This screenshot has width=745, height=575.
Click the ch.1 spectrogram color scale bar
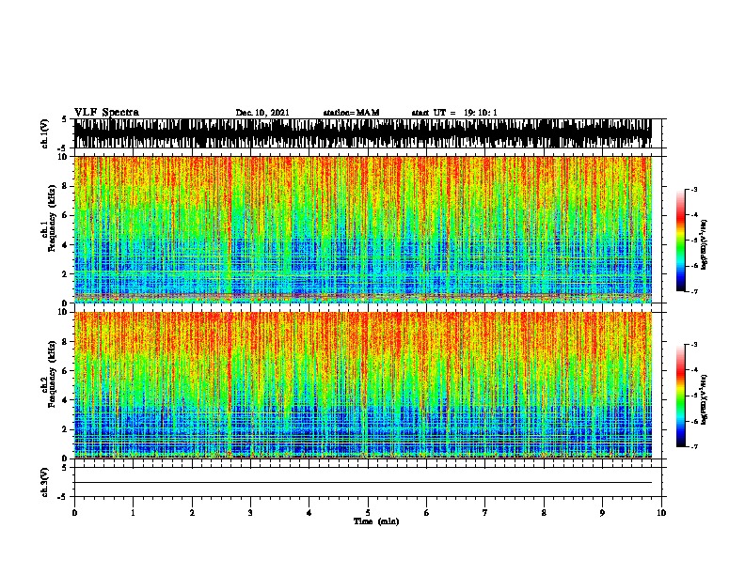tap(680, 241)
